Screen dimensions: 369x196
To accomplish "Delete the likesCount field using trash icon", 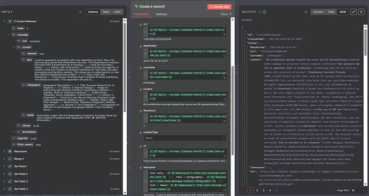I will 141,111.
